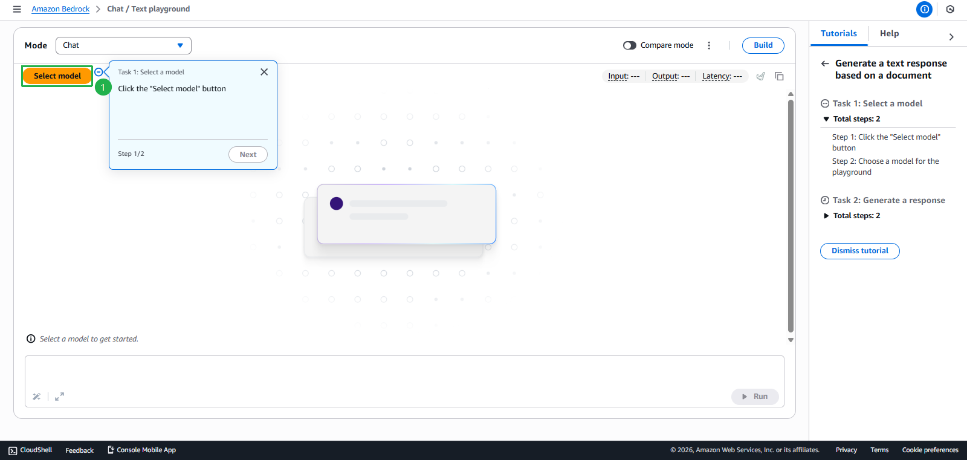Close the Task 1 tutorial popover

click(x=264, y=72)
